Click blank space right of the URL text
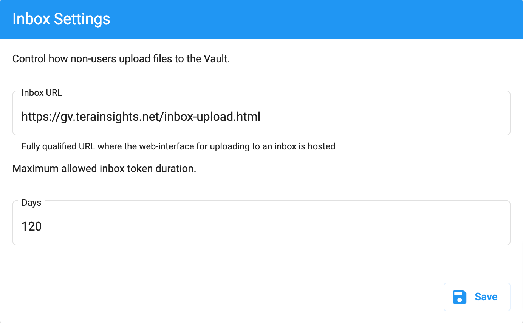 point(378,117)
